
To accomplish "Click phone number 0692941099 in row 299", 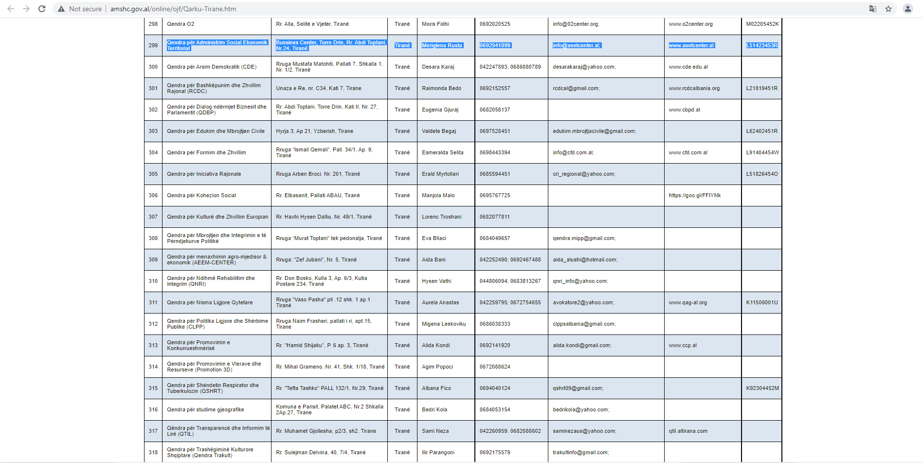I will coord(495,46).
